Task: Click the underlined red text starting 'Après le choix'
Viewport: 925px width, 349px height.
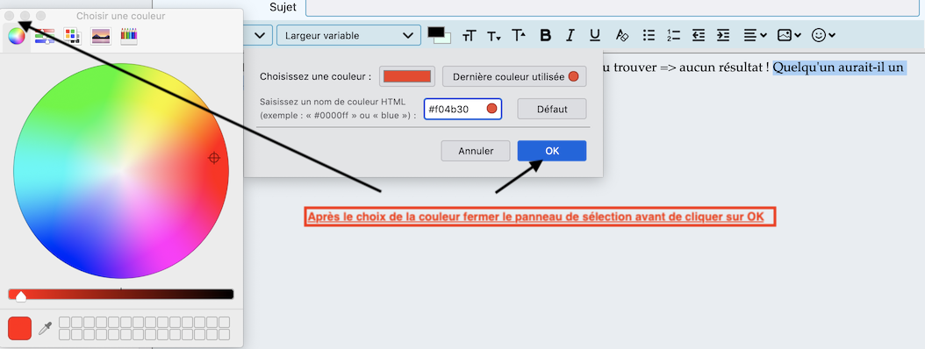Action: click(x=535, y=217)
